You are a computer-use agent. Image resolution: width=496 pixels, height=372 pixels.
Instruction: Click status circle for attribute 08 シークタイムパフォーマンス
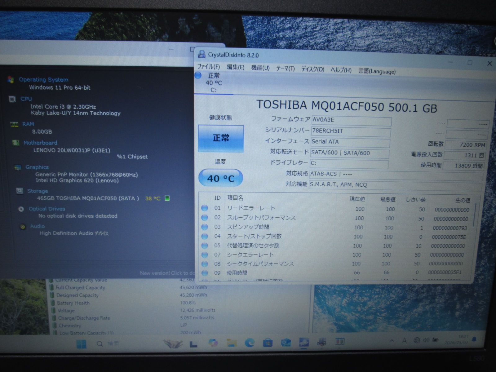205,264
